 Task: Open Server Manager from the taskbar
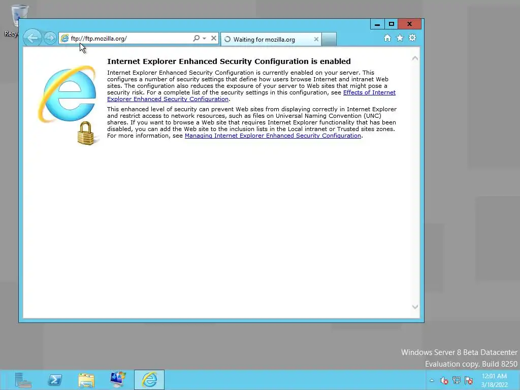[23, 380]
